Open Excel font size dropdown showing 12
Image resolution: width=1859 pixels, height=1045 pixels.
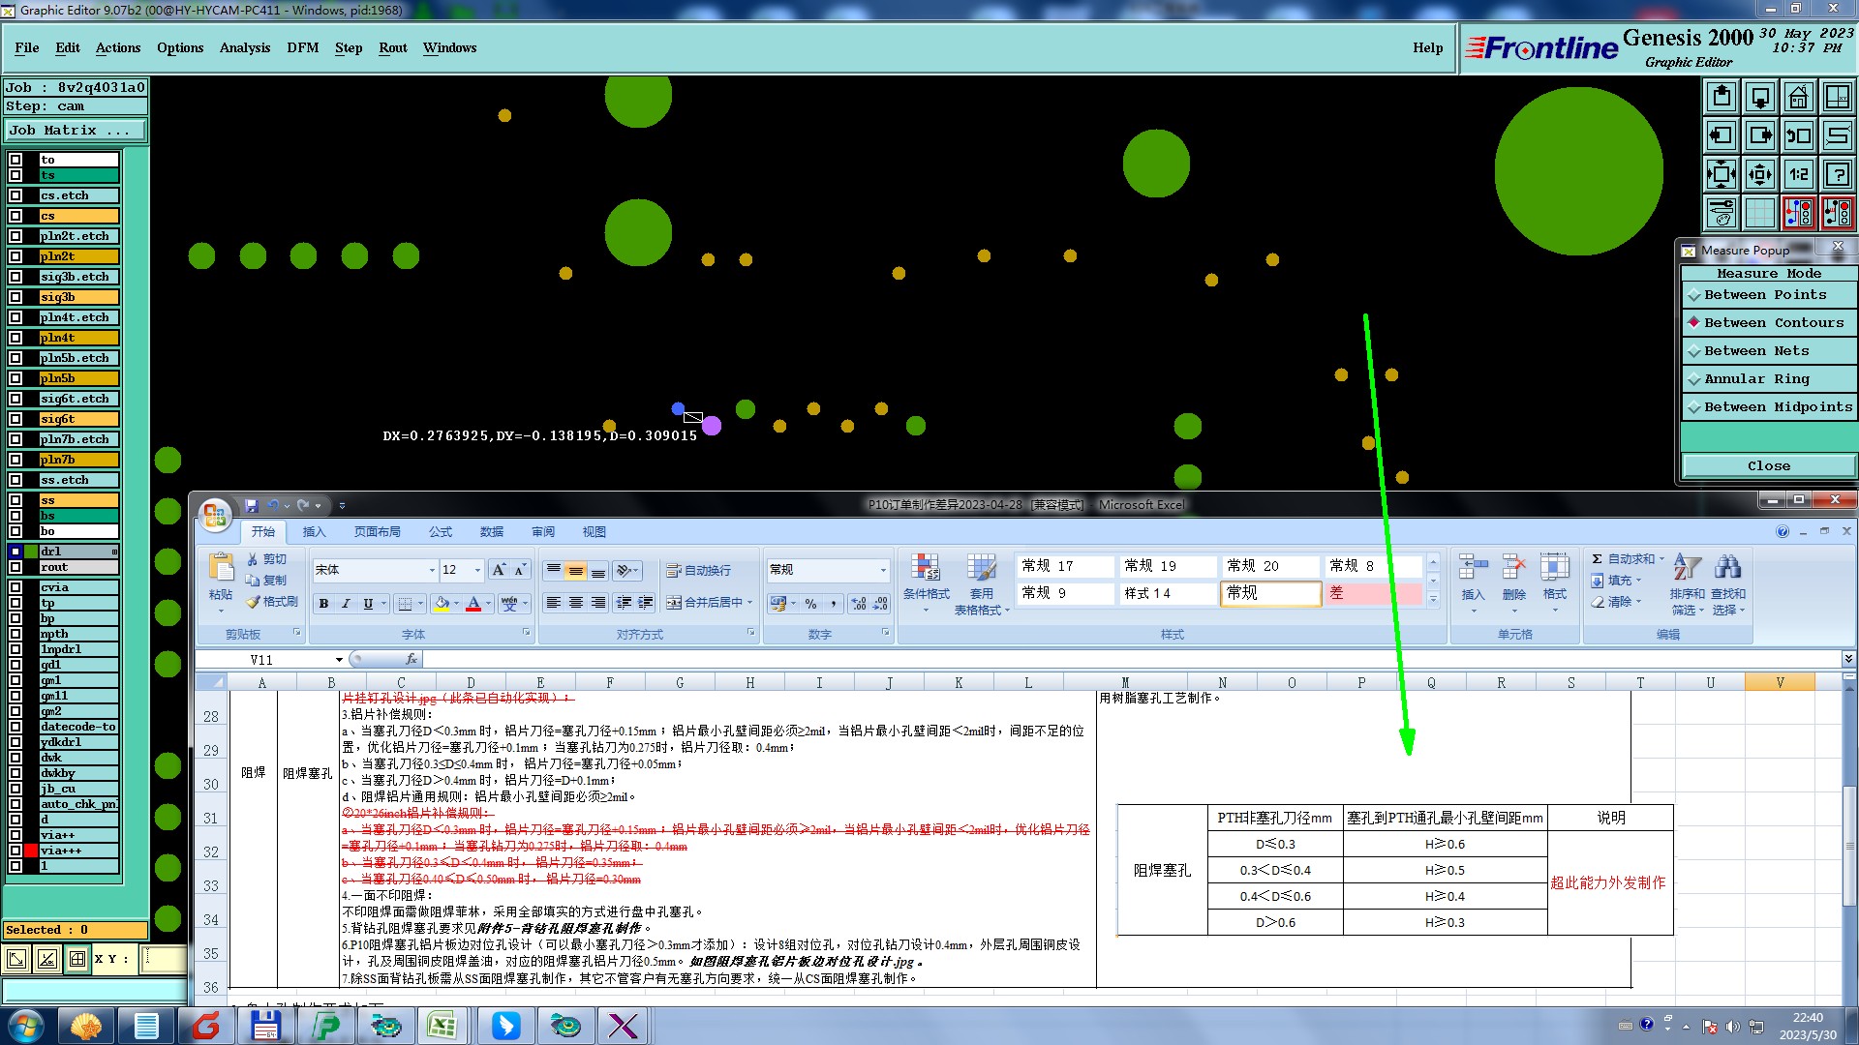tap(477, 570)
